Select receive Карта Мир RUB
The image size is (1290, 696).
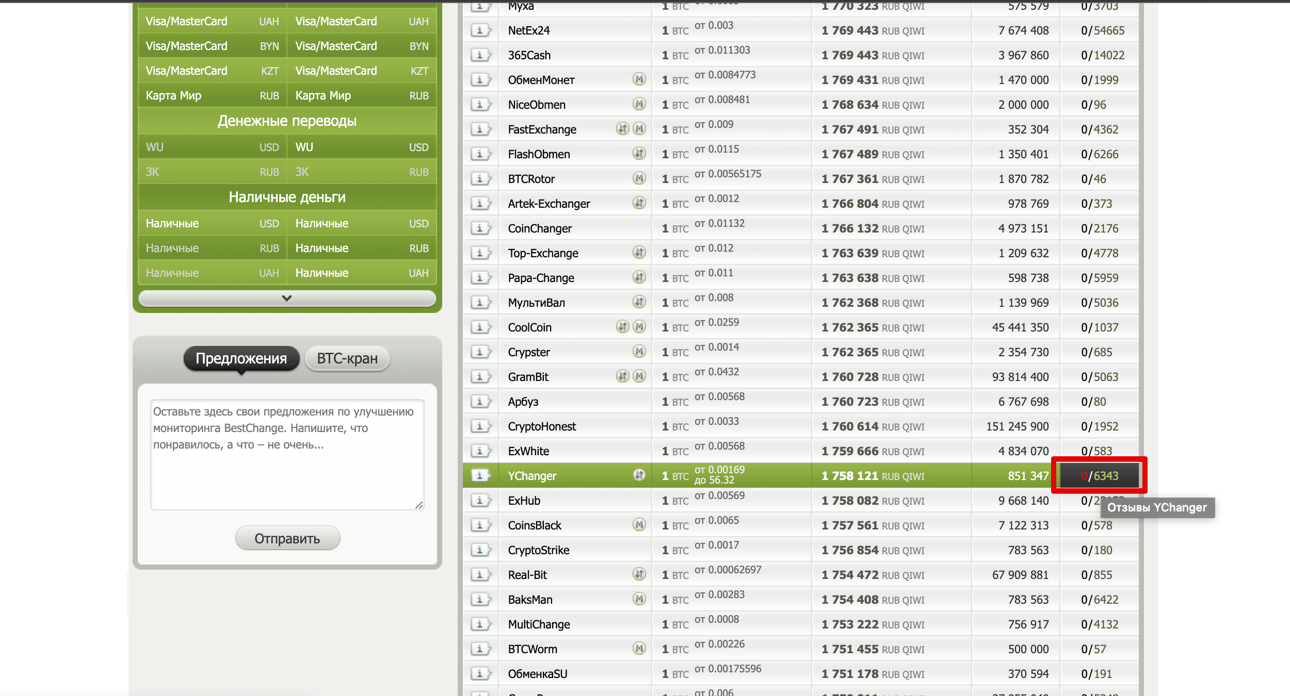click(362, 96)
